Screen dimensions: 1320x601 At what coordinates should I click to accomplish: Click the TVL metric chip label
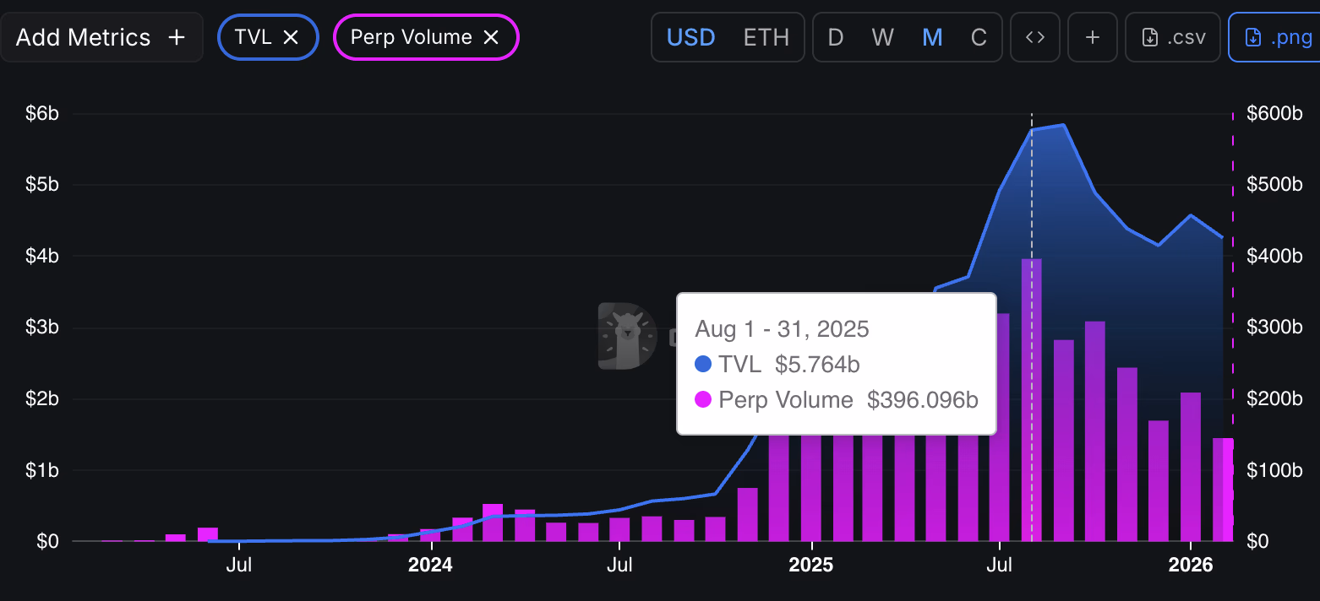click(254, 37)
